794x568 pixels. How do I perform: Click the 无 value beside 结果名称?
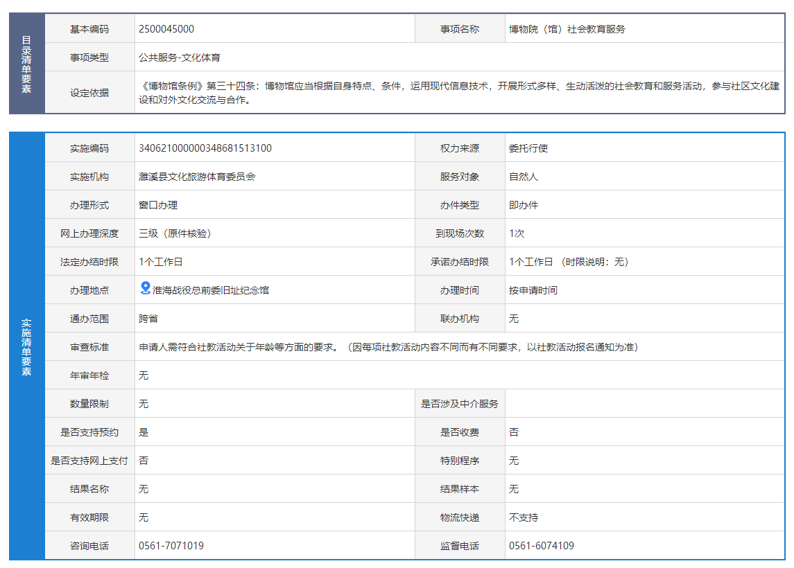(144, 488)
